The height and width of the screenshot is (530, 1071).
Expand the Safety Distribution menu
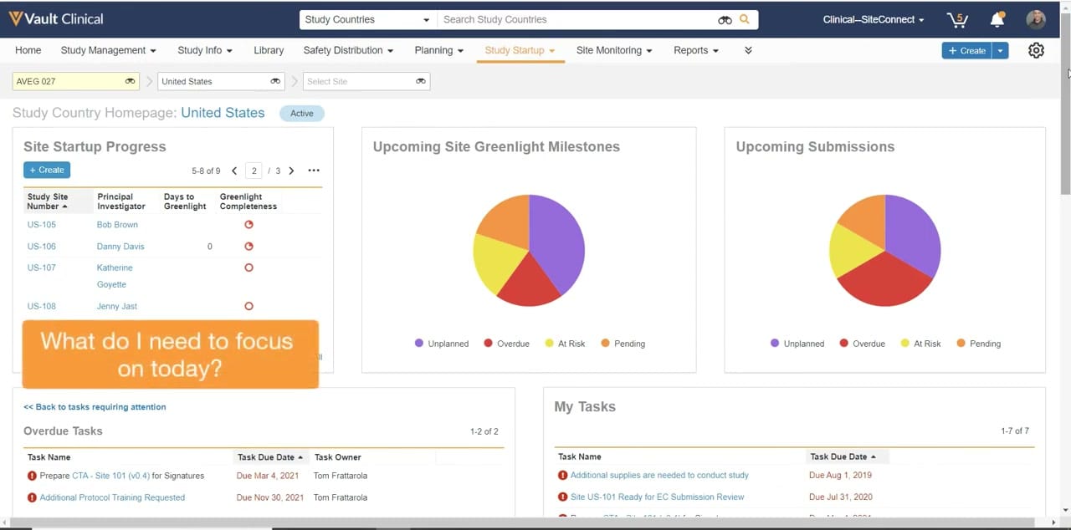pos(348,50)
